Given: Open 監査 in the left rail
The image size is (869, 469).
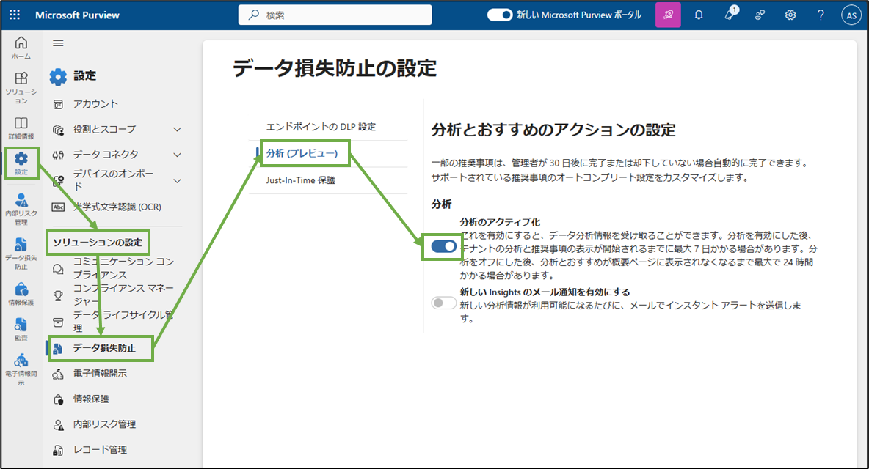Looking at the screenshot, I should [x=21, y=329].
